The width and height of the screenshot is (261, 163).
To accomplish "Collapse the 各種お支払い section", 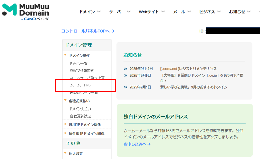I will coord(79,101).
